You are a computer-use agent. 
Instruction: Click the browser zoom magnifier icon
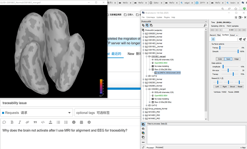point(223,9)
